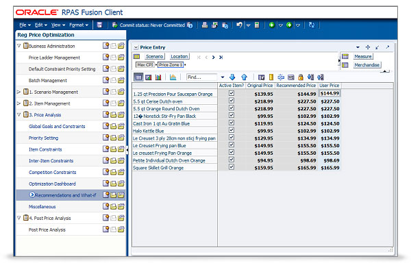Expand the 1. Scenario Management node
411x274 pixels.
point(18,91)
